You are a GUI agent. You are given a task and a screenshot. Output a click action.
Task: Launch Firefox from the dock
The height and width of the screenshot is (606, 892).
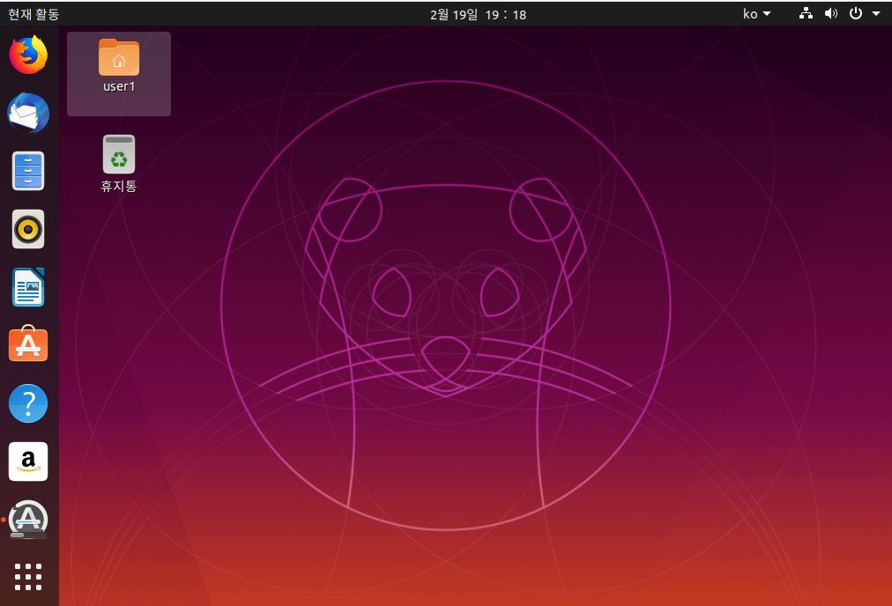28,55
